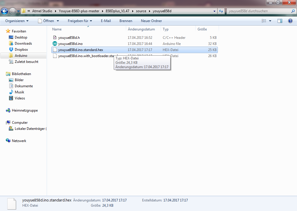Open the Musik library
The width and height of the screenshot is (297, 211).
point(19,92)
